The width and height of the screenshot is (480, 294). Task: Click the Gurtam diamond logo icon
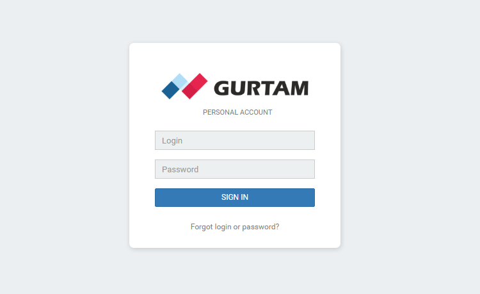(x=184, y=86)
